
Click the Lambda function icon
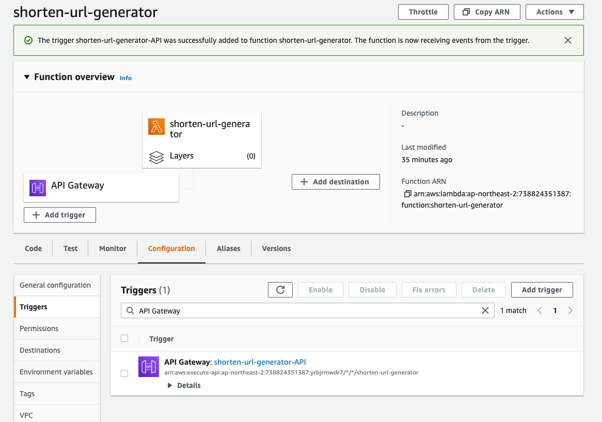[156, 127]
